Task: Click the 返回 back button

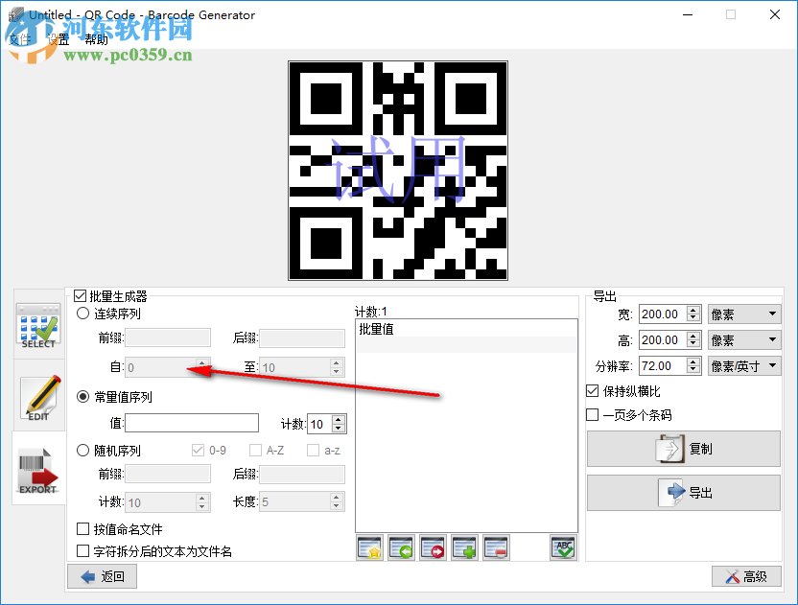Action: 101,576
